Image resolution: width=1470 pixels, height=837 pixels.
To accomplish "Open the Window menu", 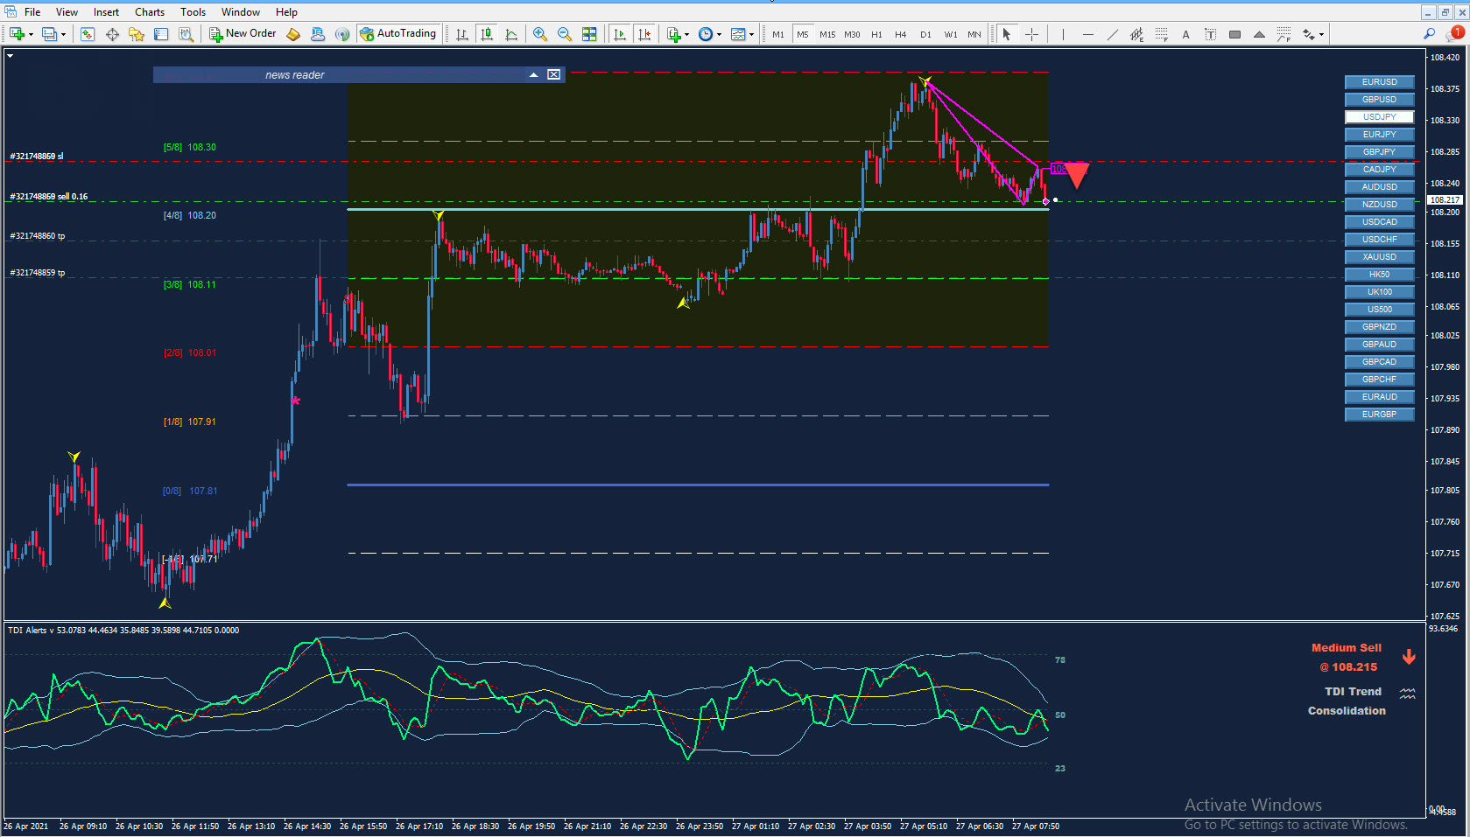I will pos(240,12).
